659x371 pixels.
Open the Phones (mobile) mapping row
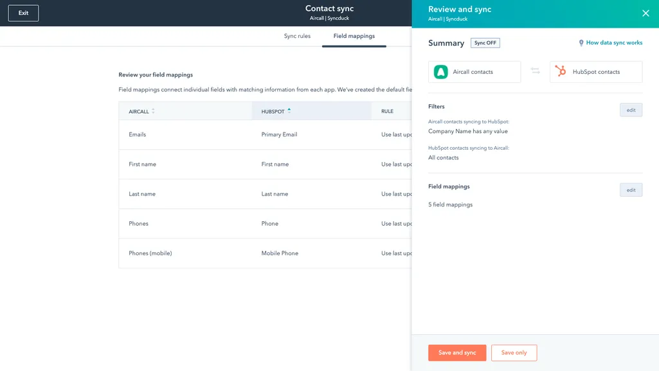pos(264,253)
